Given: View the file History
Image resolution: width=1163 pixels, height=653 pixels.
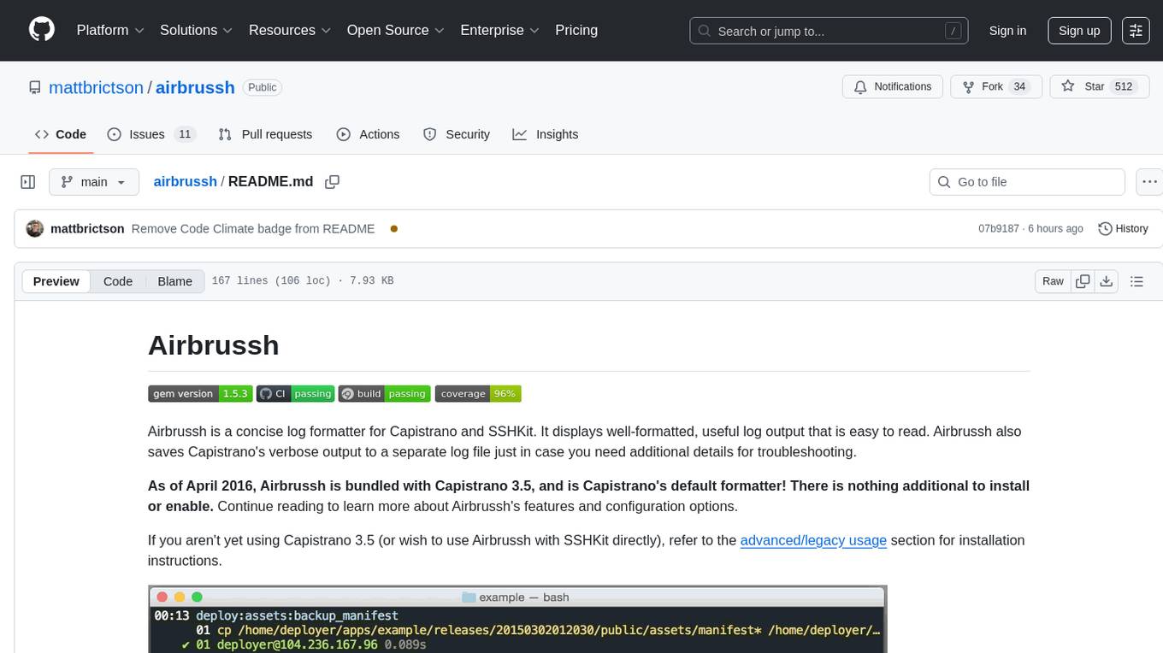Looking at the screenshot, I should pyautogui.click(x=1123, y=229).
